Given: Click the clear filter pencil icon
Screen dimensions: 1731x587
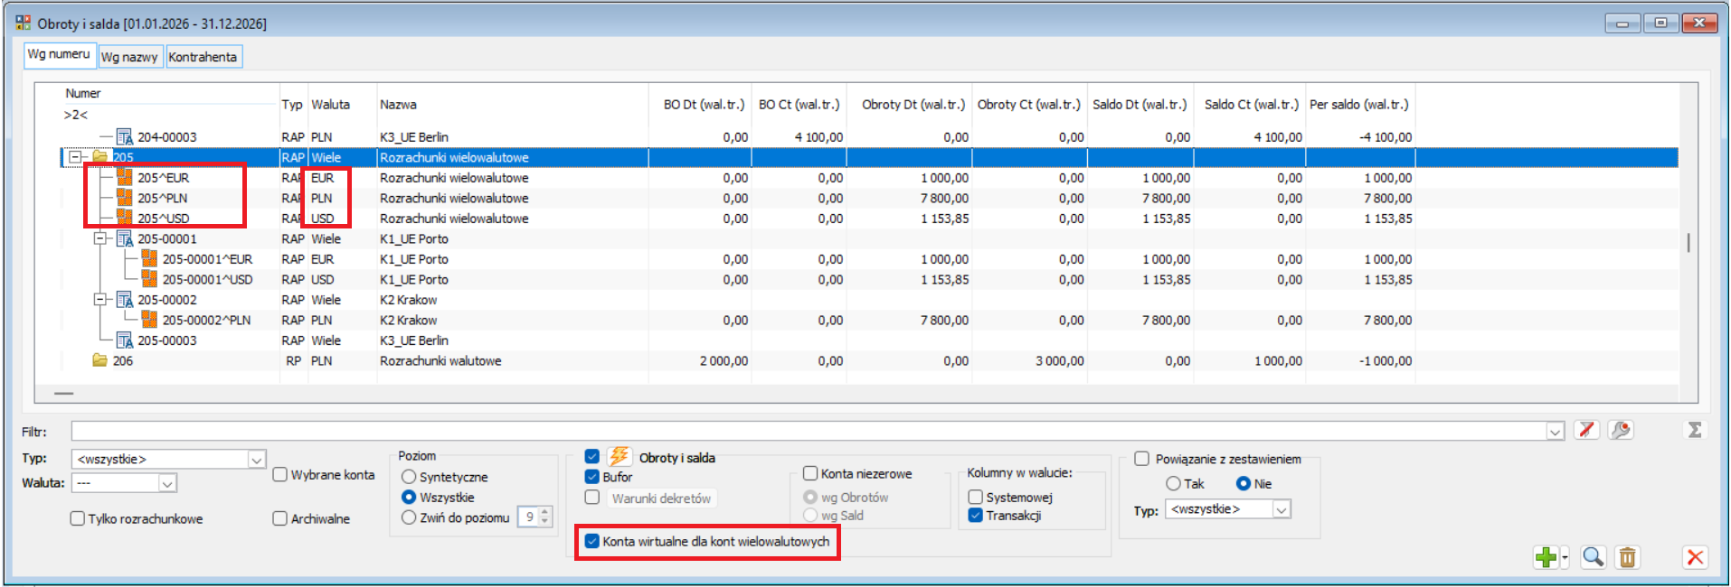Looking at the screenshot, I should [x=1585, y=431].
